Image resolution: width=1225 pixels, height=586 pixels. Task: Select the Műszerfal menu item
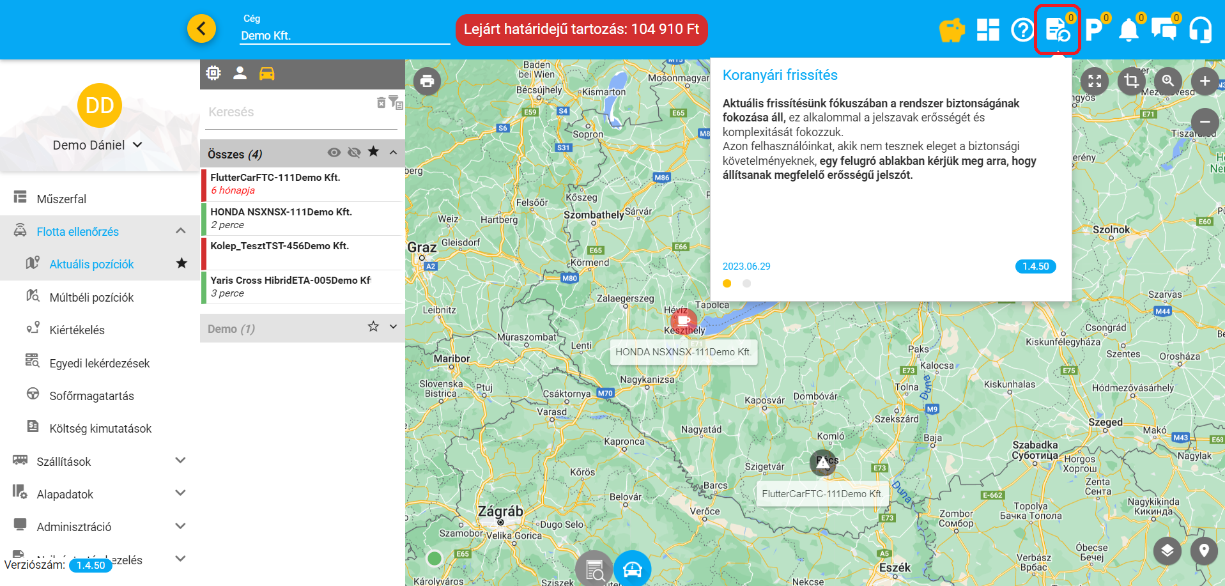tap(61, 199)
